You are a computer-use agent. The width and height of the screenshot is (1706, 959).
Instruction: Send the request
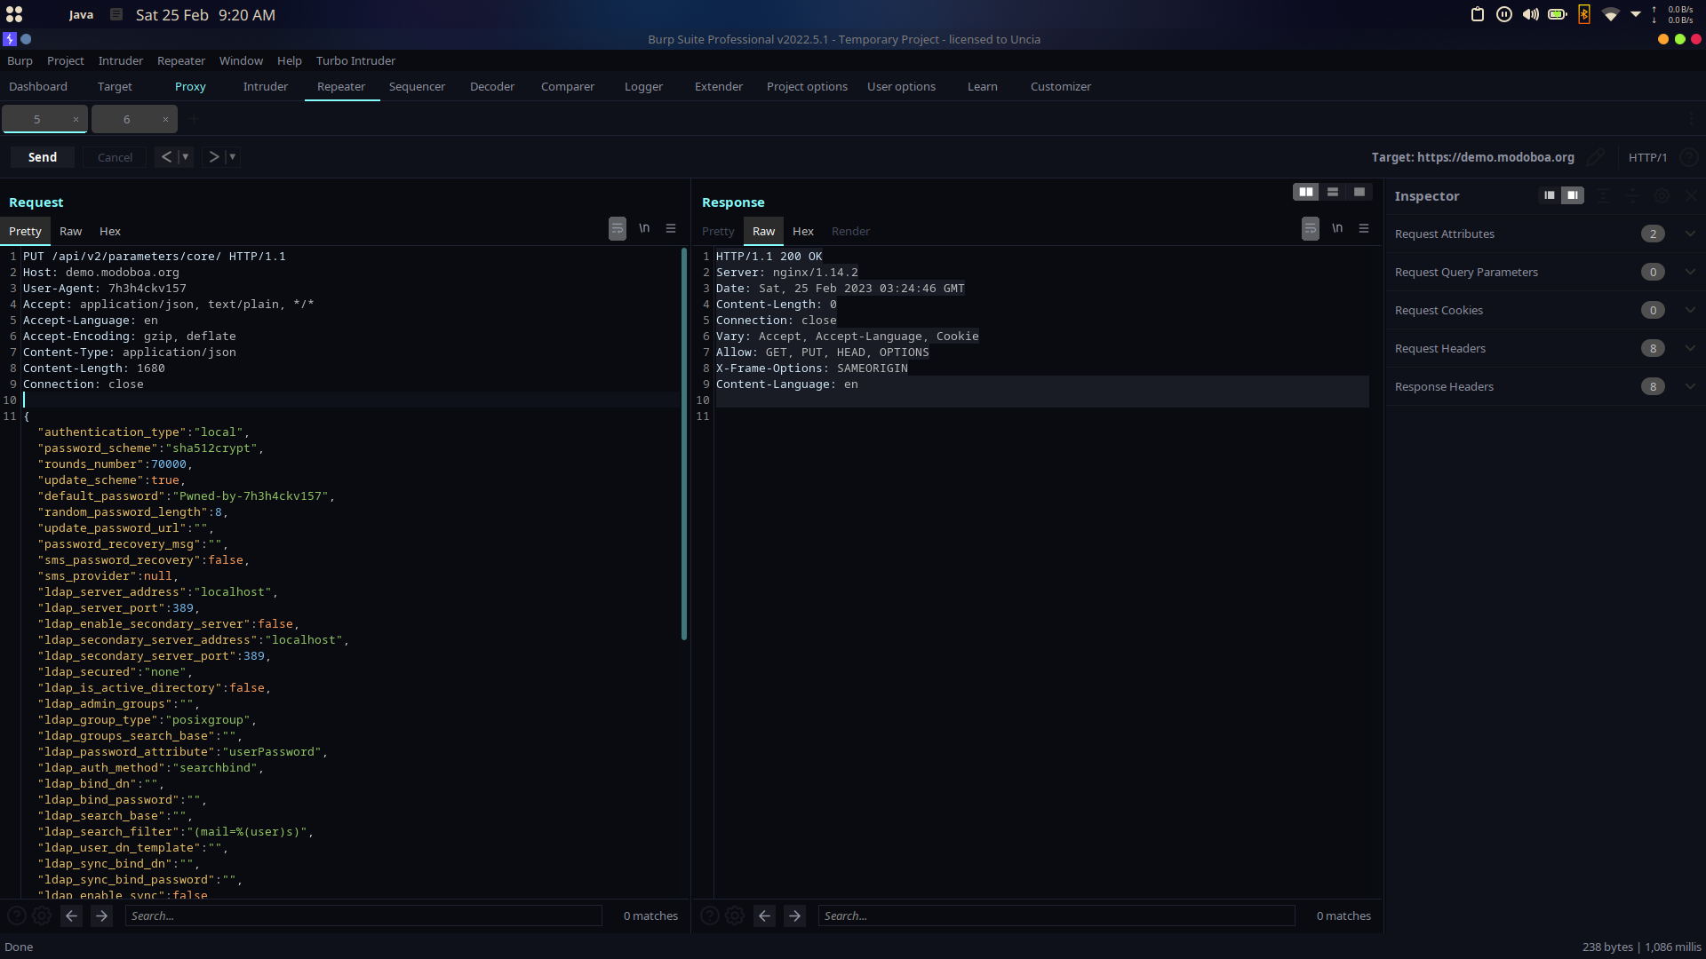pyautogui.click(x=42, y=157)
